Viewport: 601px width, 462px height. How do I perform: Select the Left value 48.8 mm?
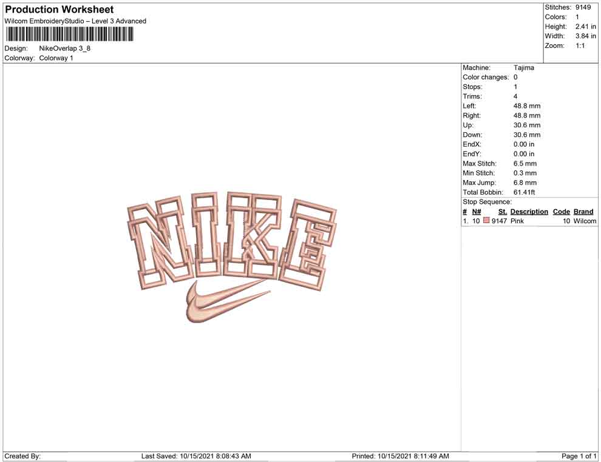[x=527, y=106]
